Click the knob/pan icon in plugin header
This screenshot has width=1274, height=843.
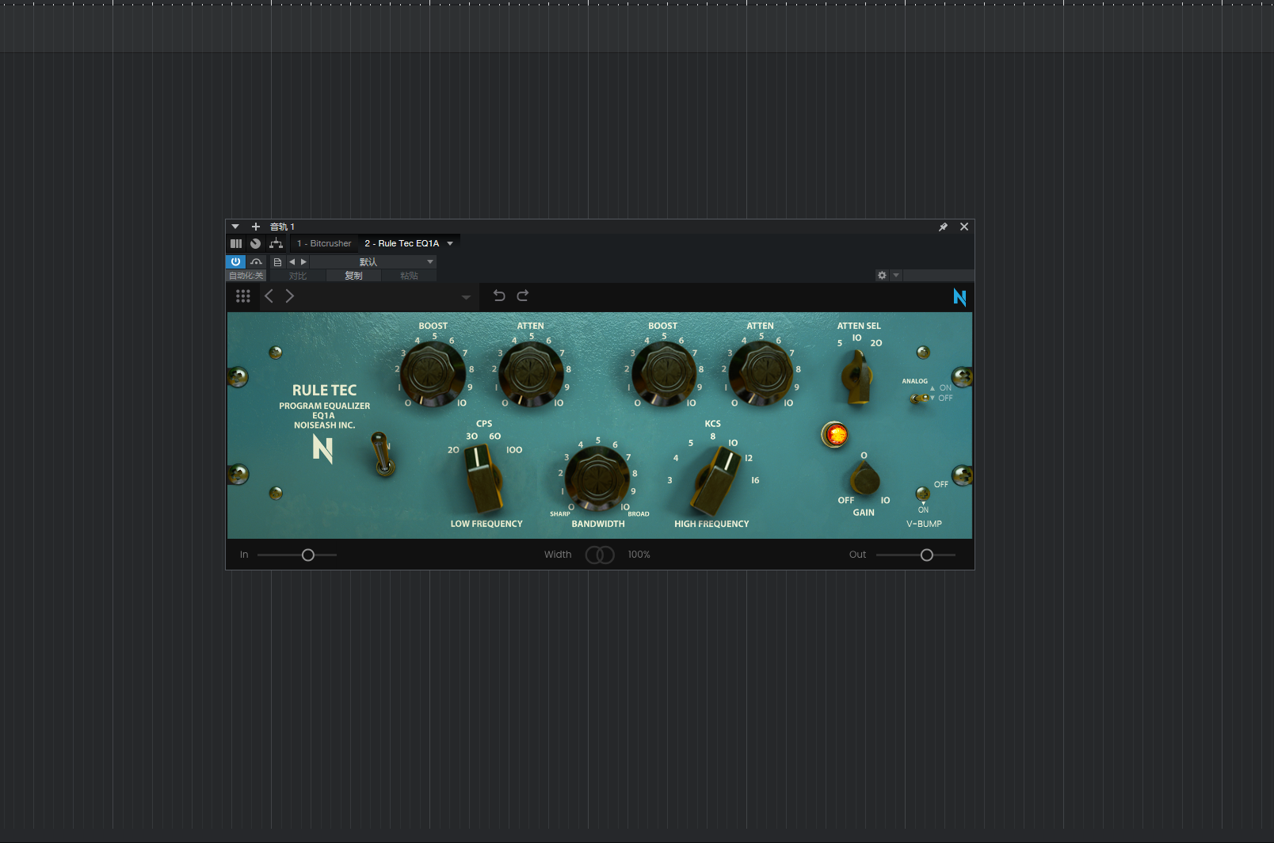point(255,243)
